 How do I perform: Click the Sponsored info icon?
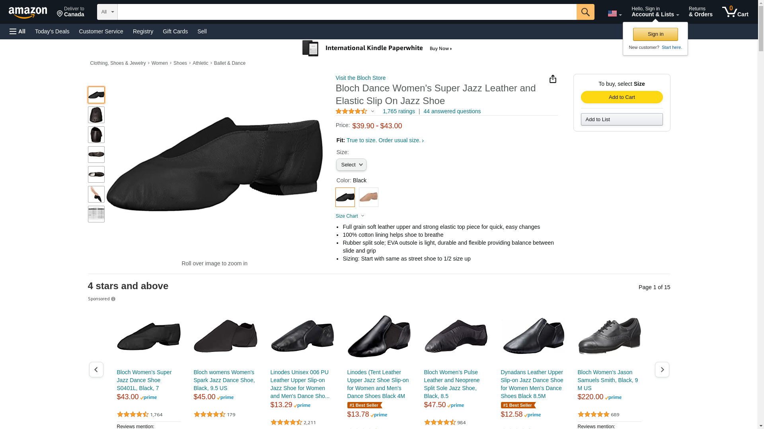[x=113, y=299]
